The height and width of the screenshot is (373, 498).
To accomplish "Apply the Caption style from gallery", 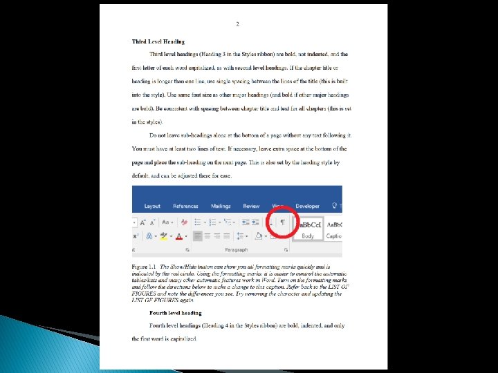I will coord(333,229).
